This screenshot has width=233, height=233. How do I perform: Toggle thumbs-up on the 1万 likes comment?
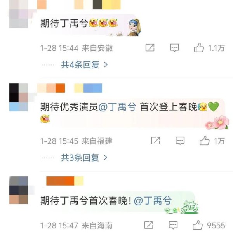point(205,141)
